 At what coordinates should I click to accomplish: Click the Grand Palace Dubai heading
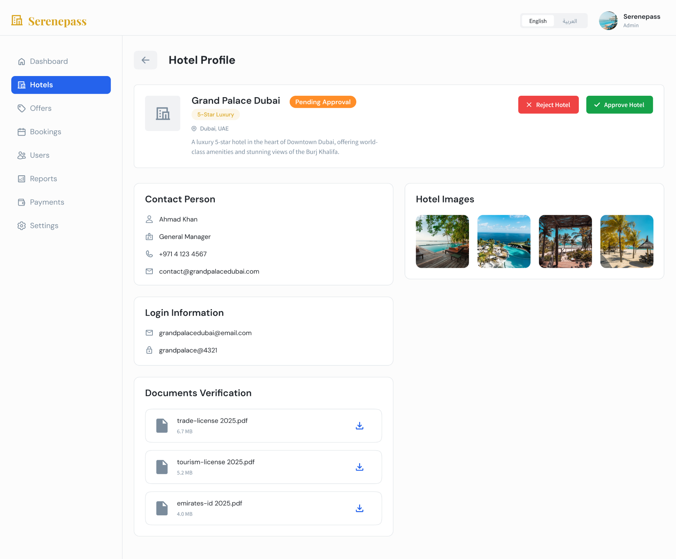236,101
